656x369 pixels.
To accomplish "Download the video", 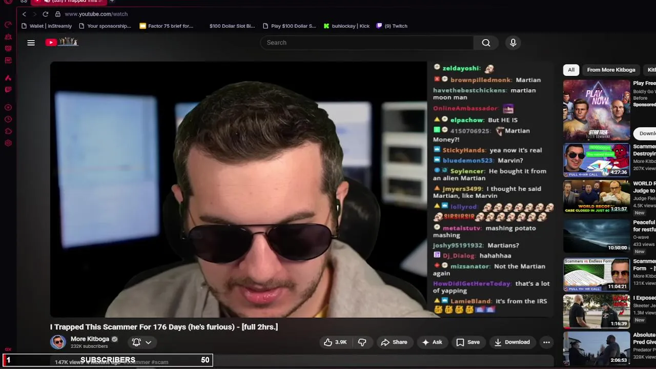I will (512, 342).
